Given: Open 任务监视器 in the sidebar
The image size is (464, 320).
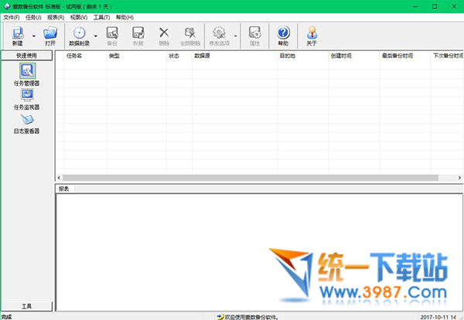Looking at the screenshot, I should [26, 97].
